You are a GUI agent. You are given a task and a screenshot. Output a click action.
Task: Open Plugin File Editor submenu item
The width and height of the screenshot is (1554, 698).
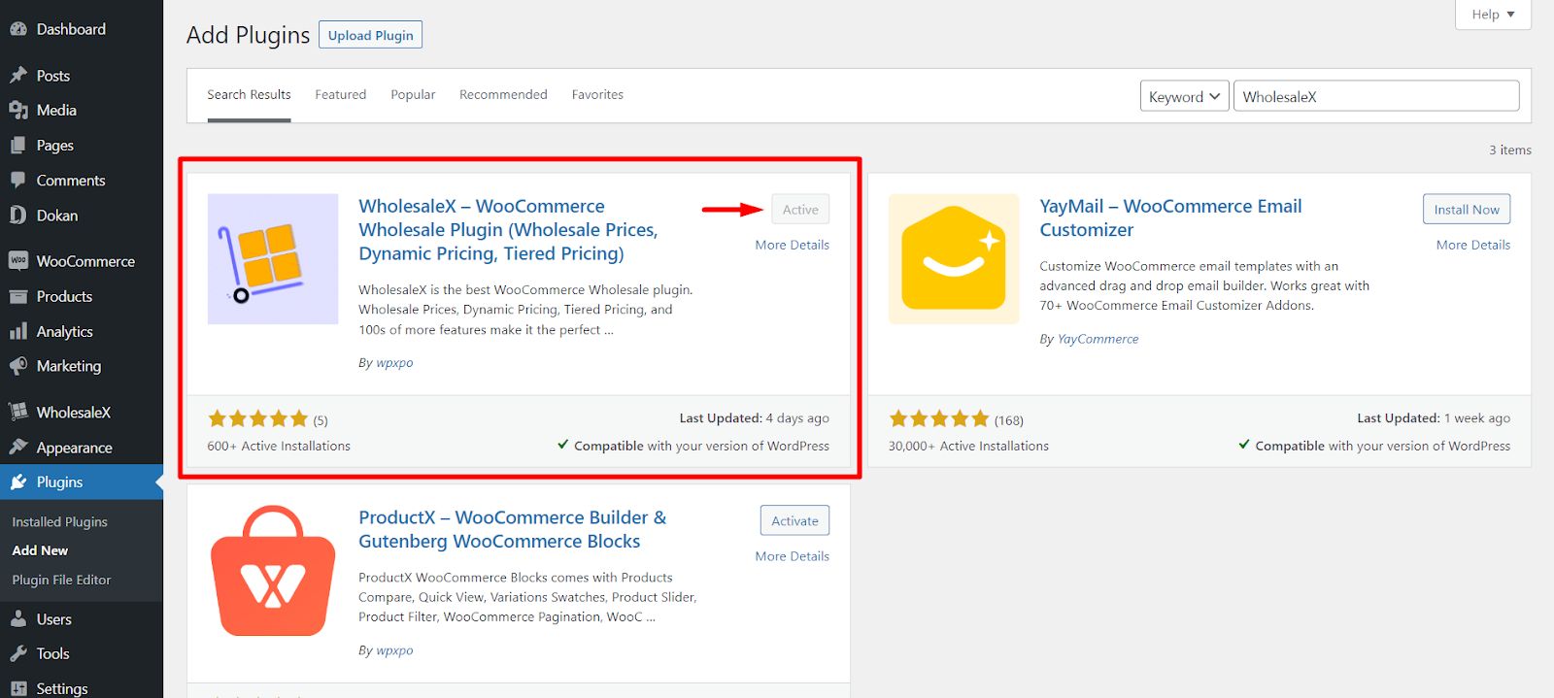[61, 580]
